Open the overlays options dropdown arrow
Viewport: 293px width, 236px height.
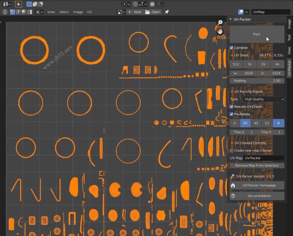click(x=247, y=12)
